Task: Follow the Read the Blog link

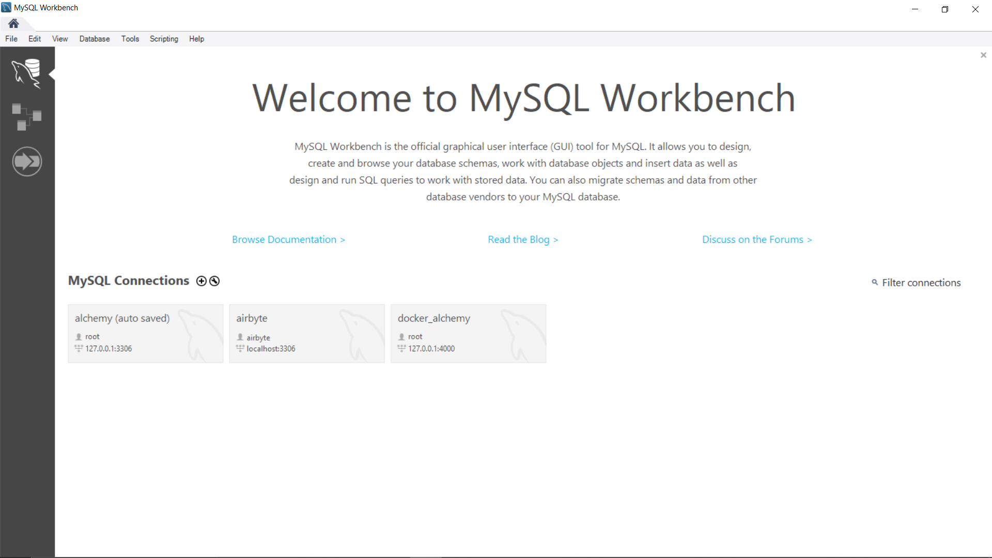Action: (x=523, y=240)
